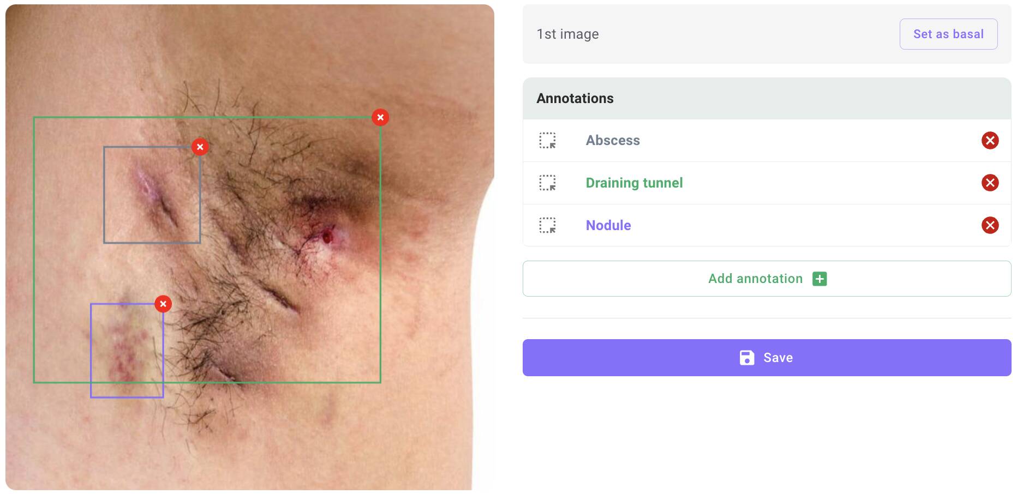Delete the Nodule annotation from the list

point(990,225)
